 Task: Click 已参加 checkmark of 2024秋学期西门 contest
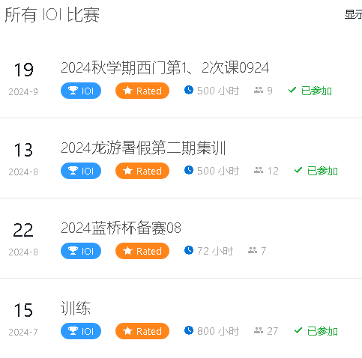(x=292, y=90)
